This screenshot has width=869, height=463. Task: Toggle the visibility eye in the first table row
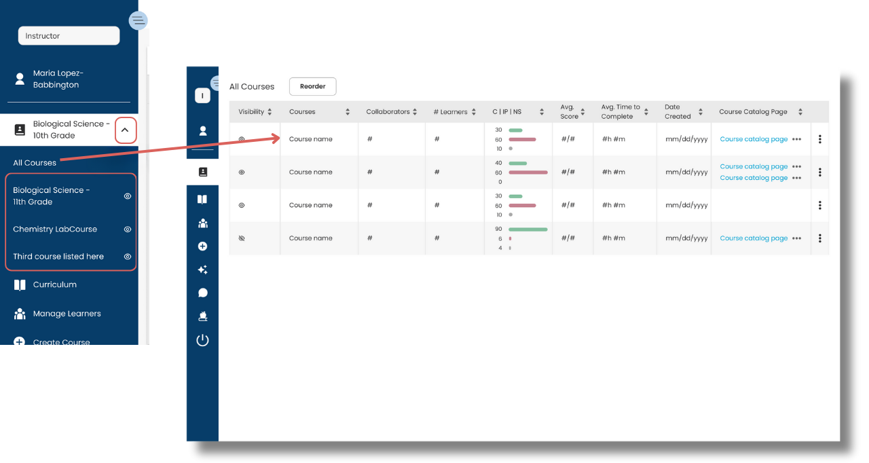(242, 139)
